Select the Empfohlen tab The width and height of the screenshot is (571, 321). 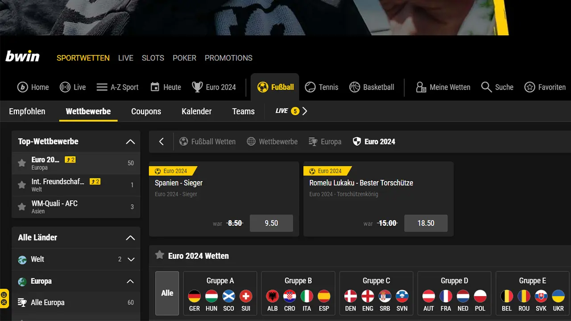(27, 111)
